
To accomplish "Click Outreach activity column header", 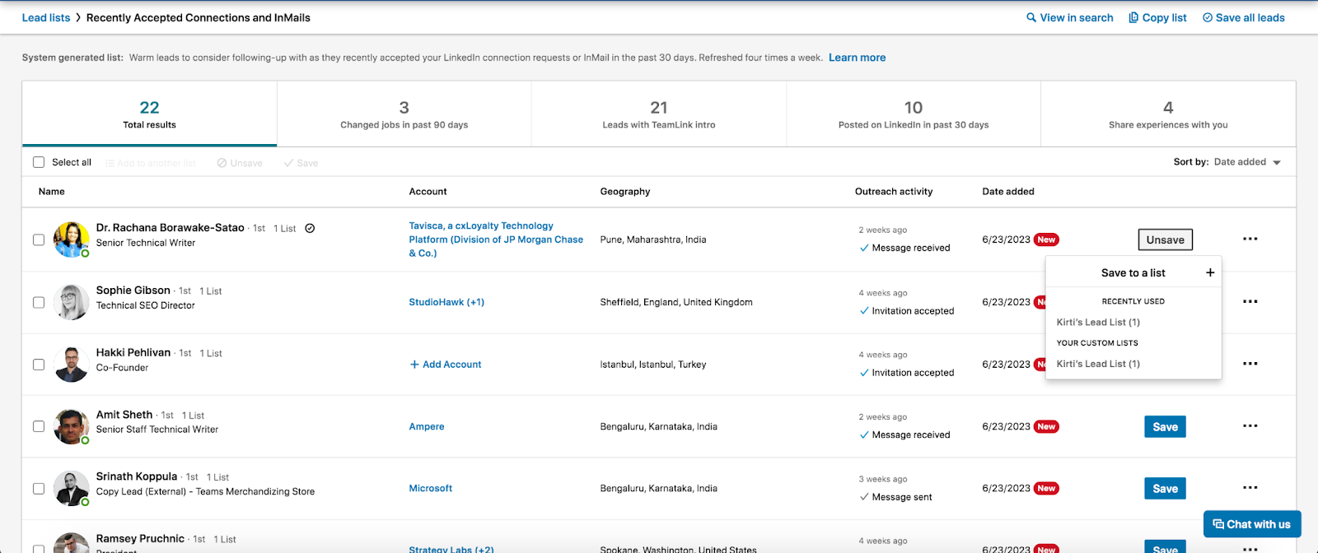I will (x=894, y=191).
